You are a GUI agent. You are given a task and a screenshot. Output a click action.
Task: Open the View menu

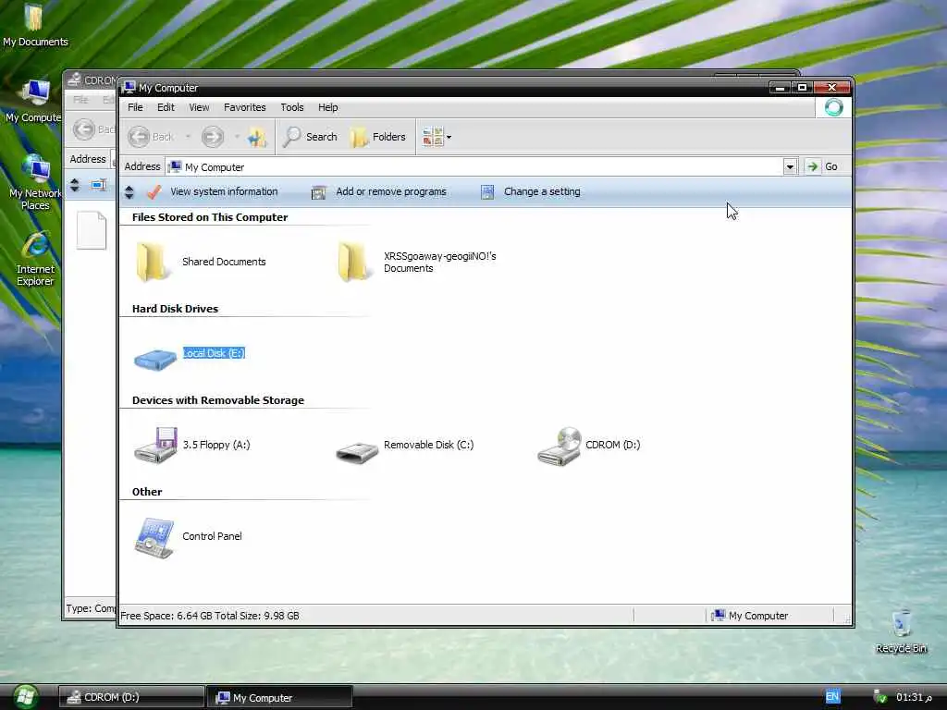pos(199,107)
